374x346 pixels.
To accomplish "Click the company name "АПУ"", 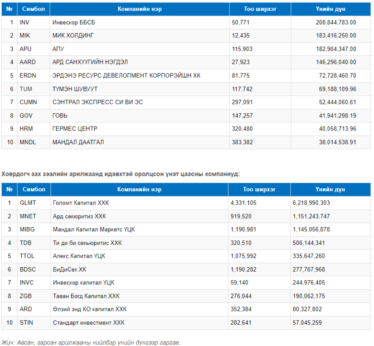I will [x=58, y=49].
